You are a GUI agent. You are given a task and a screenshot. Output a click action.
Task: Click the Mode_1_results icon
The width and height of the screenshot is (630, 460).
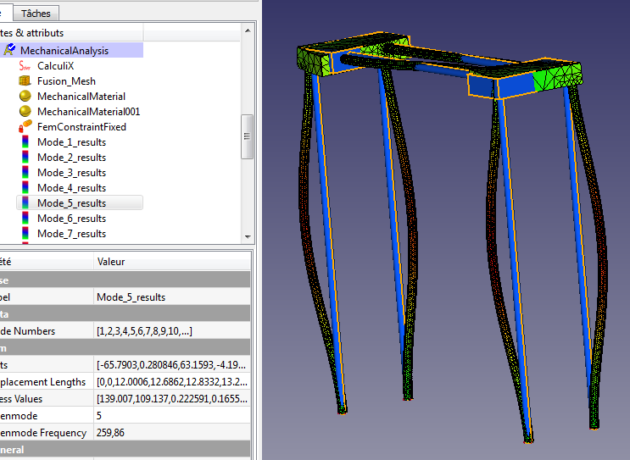(x=25, y=142)
